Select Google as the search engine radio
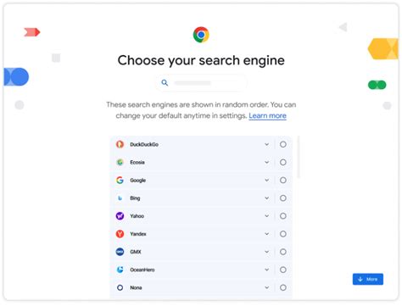Screen dimensions: 402x306 pyautogui.click(x=283, y=181)
